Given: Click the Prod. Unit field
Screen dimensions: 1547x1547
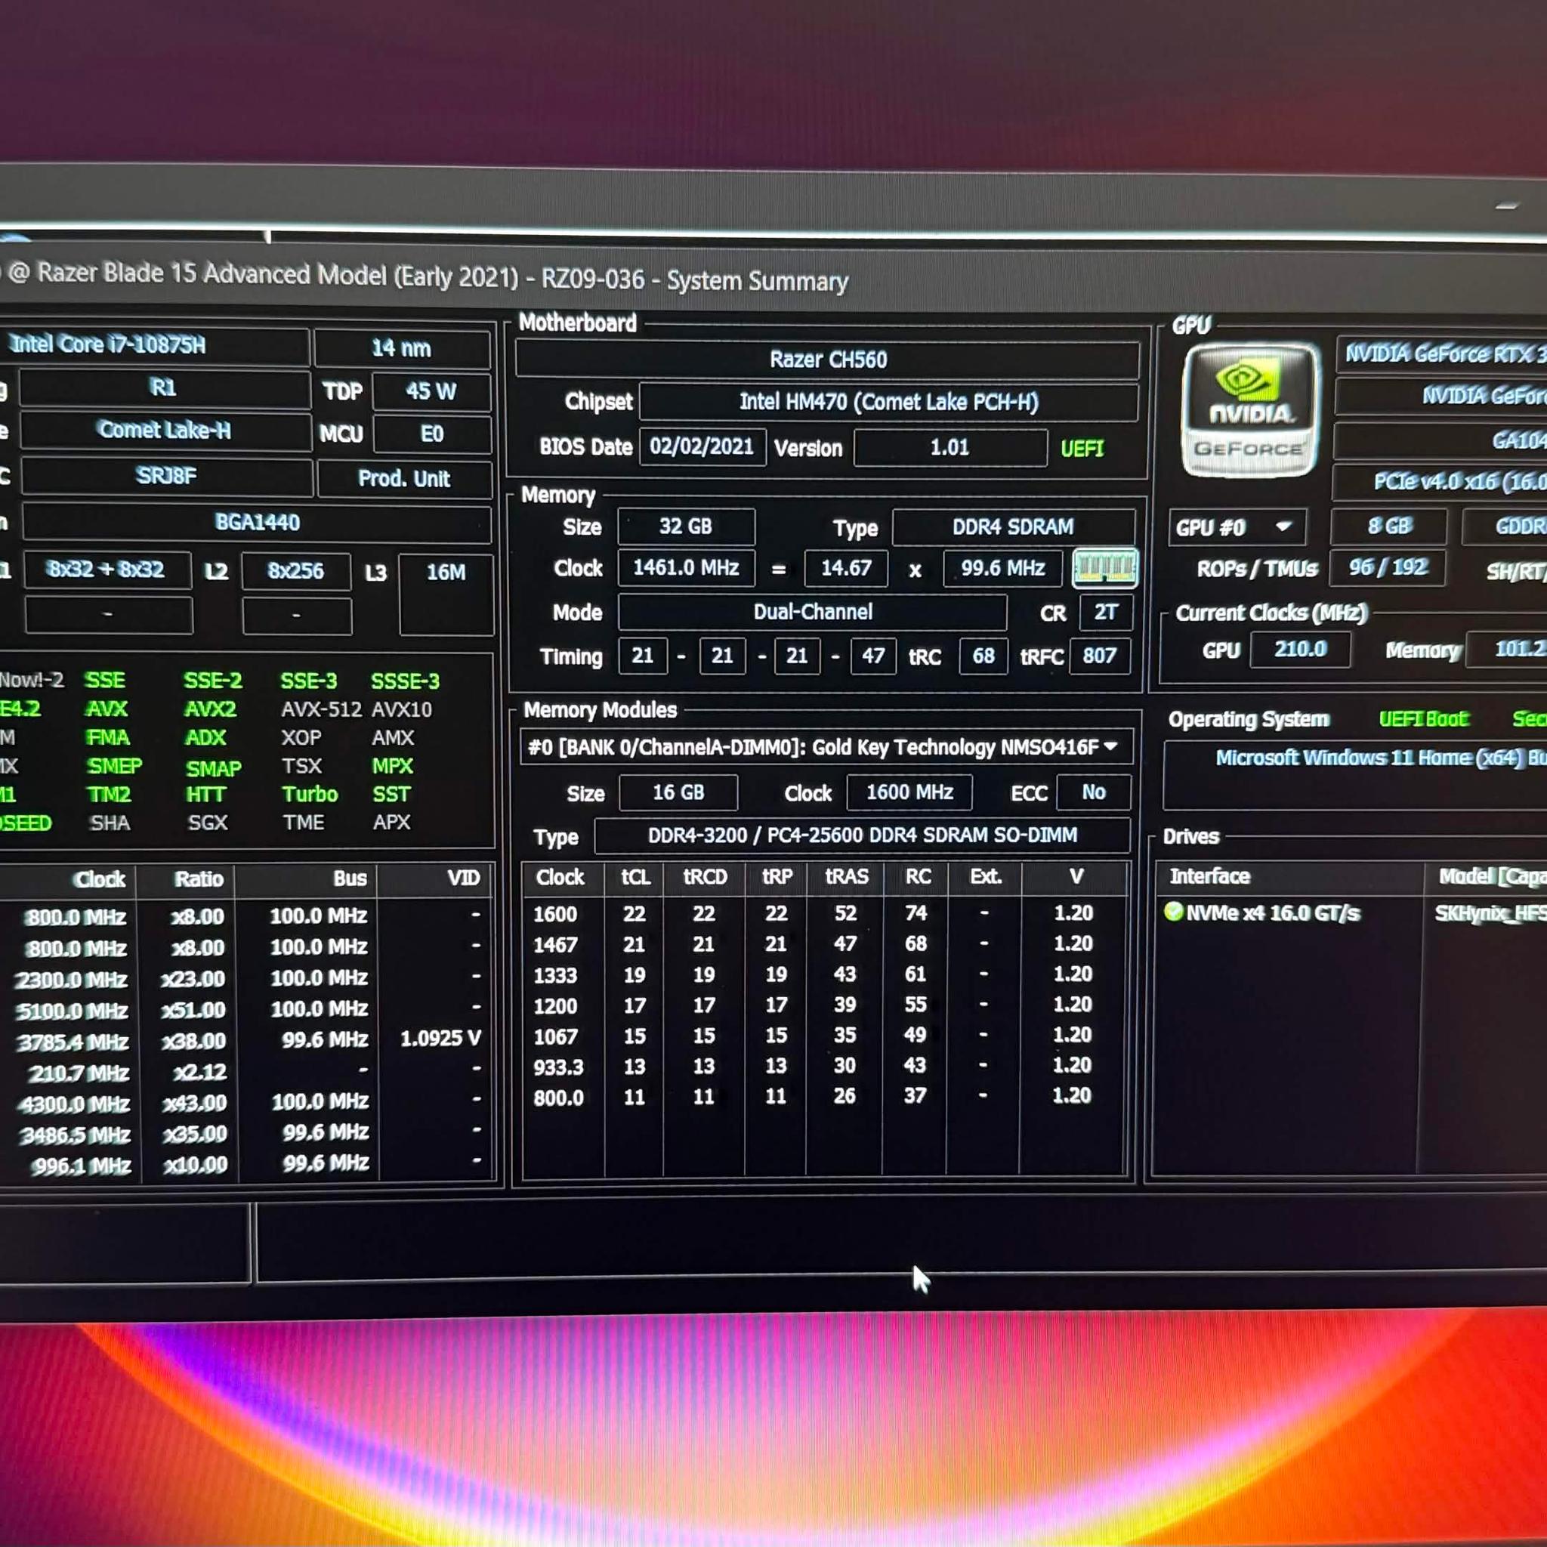Looking at the screenshot, I should tap(403, 479).
